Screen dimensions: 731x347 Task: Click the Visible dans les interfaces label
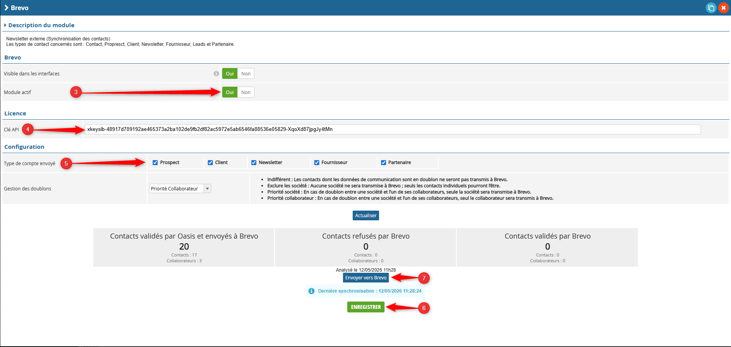32,73
